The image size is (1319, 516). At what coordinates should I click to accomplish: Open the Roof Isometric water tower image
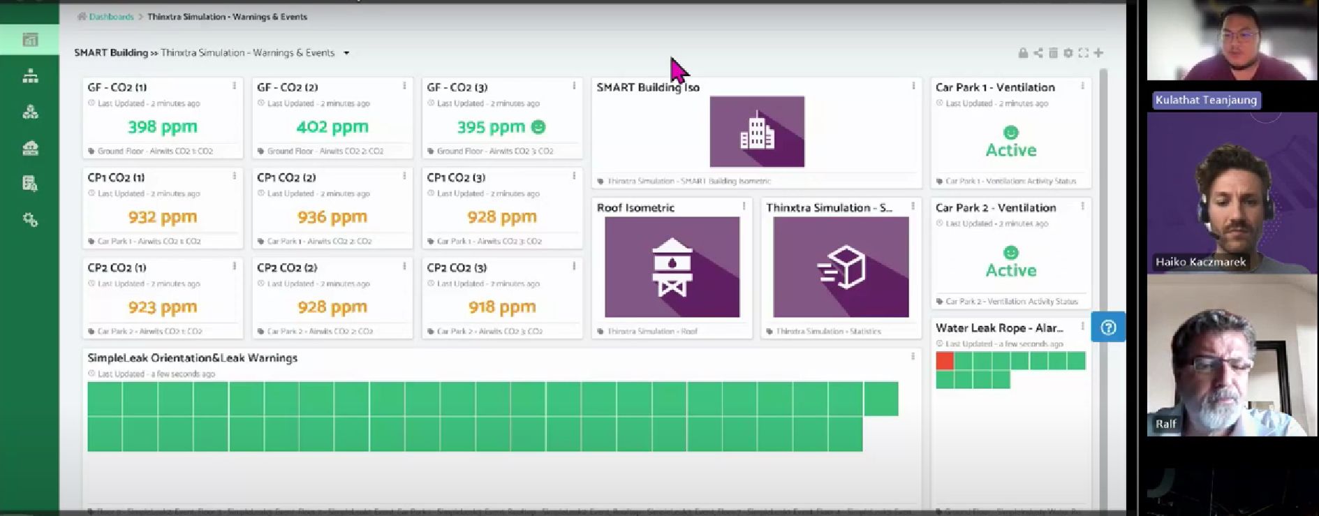[x=672, y=267]
